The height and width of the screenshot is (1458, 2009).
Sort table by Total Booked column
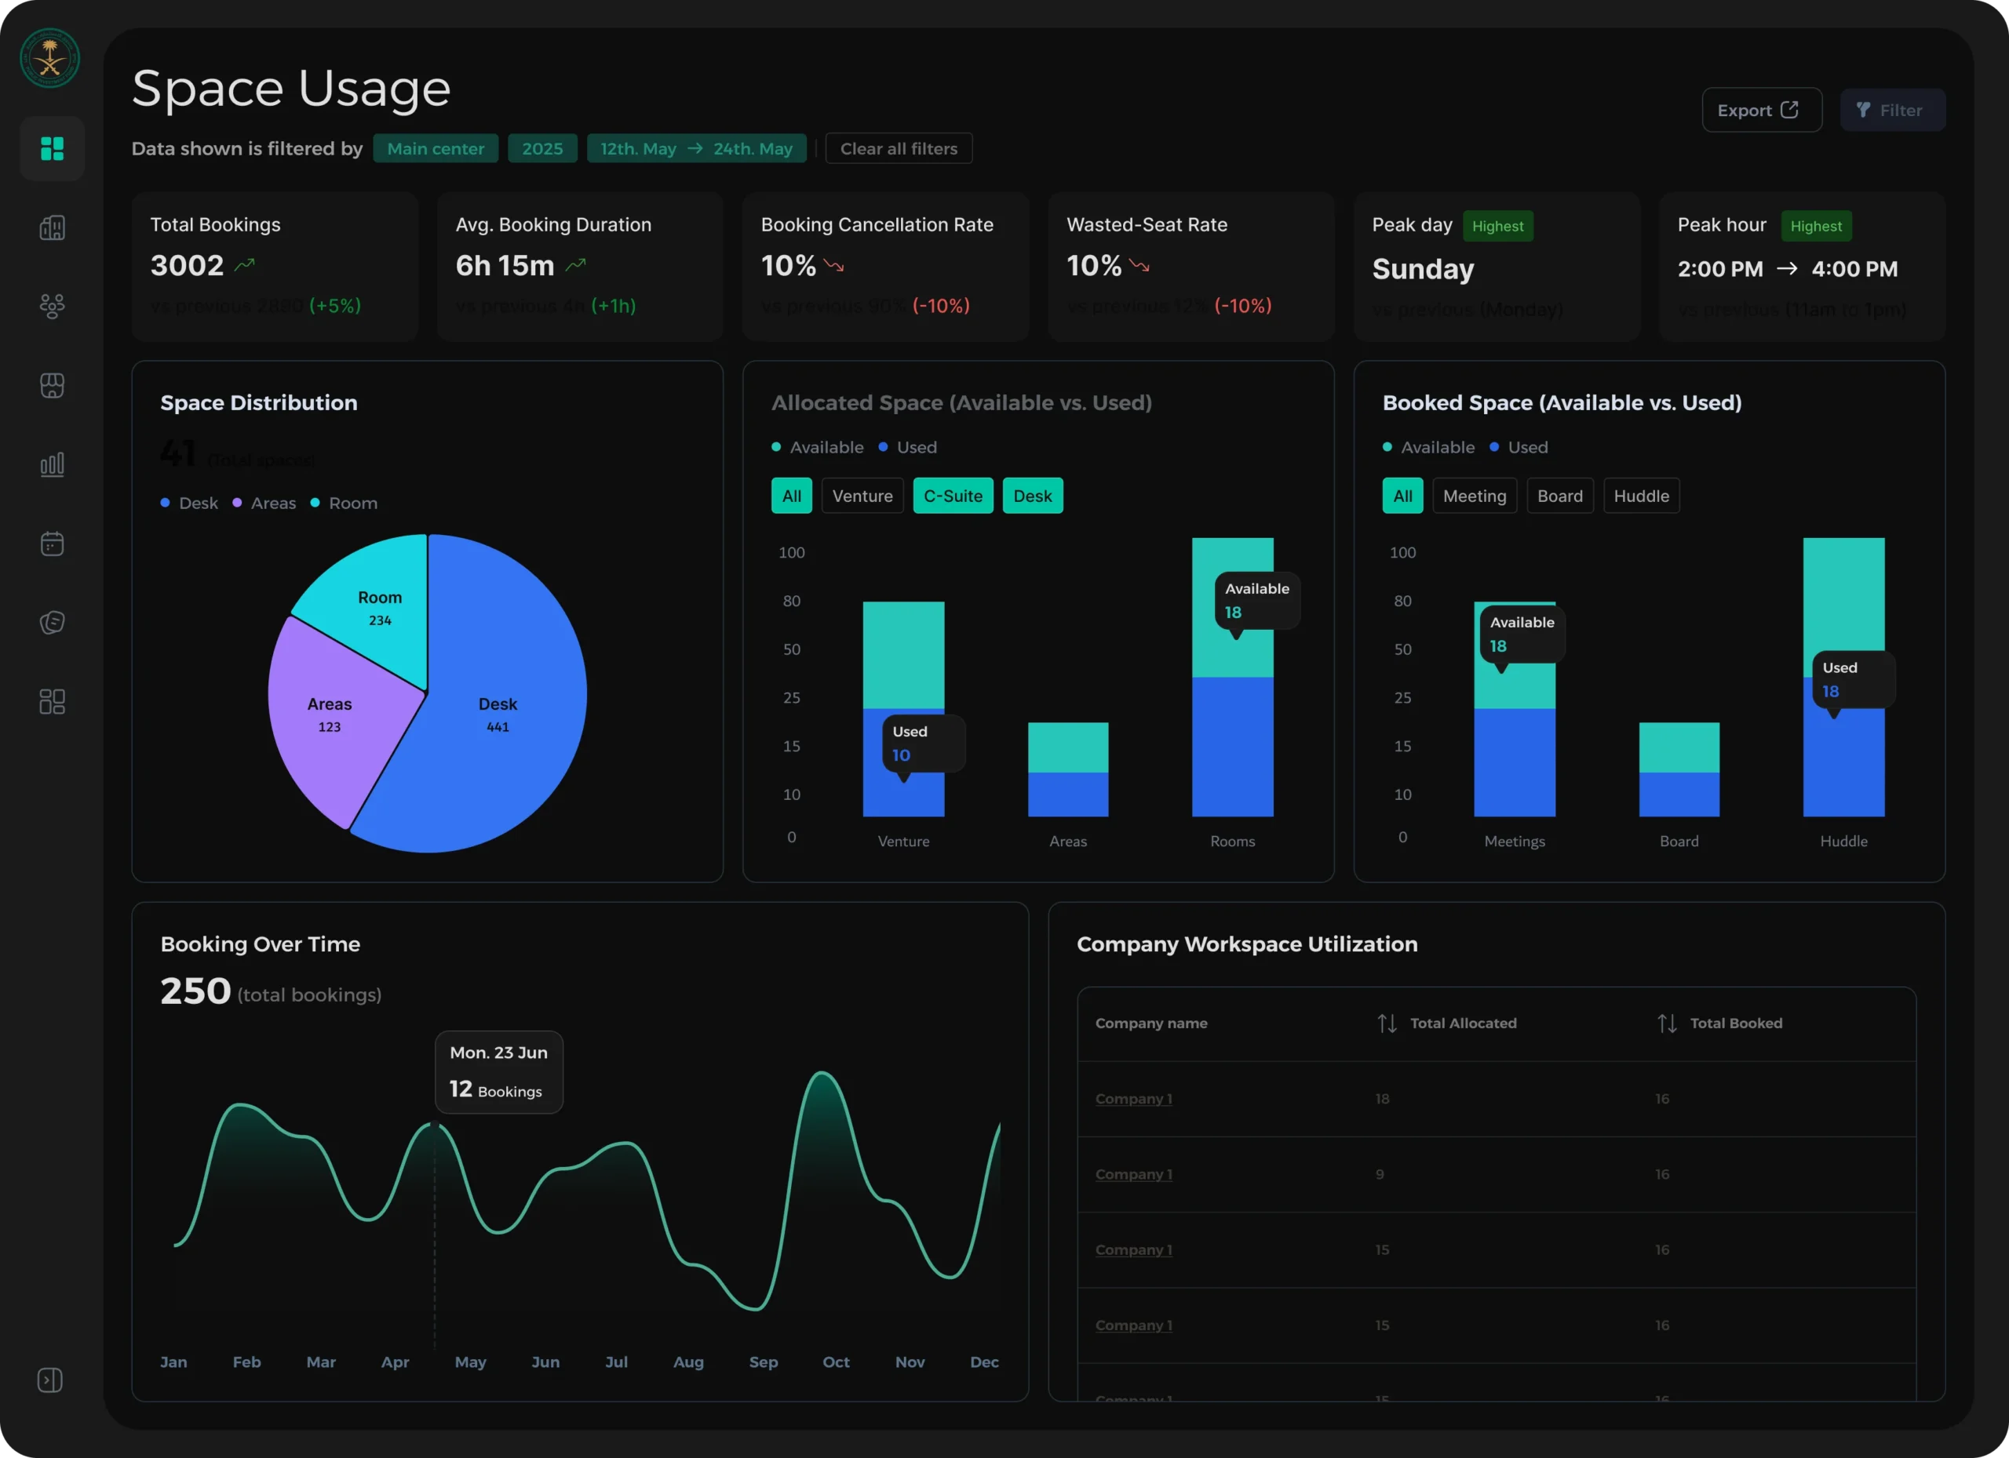tap(1667, 1024)
